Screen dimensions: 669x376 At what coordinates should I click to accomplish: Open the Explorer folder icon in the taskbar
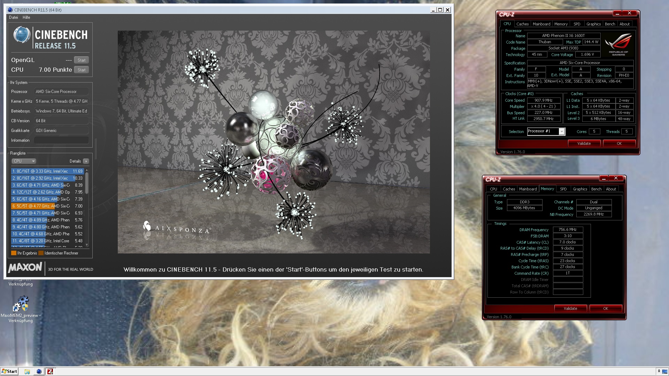point(27,371)
